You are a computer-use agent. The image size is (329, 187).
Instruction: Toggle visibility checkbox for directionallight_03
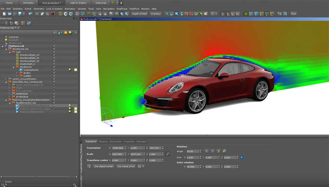[x=54, y=55]
